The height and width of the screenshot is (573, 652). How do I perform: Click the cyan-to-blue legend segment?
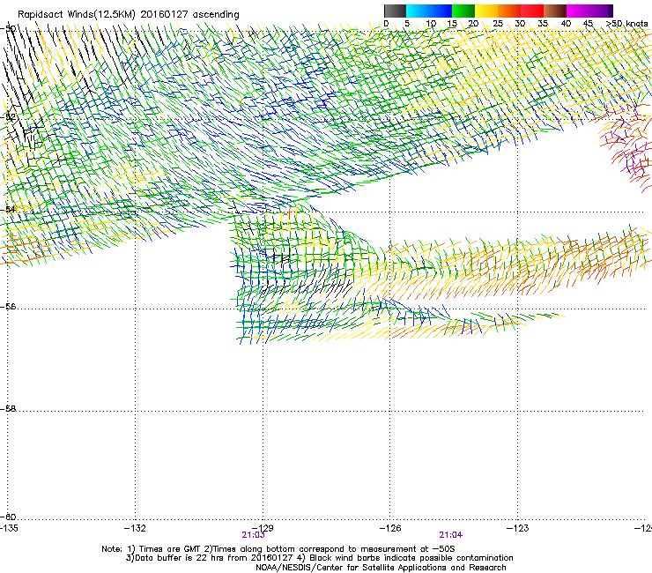[x=429, y=11]
